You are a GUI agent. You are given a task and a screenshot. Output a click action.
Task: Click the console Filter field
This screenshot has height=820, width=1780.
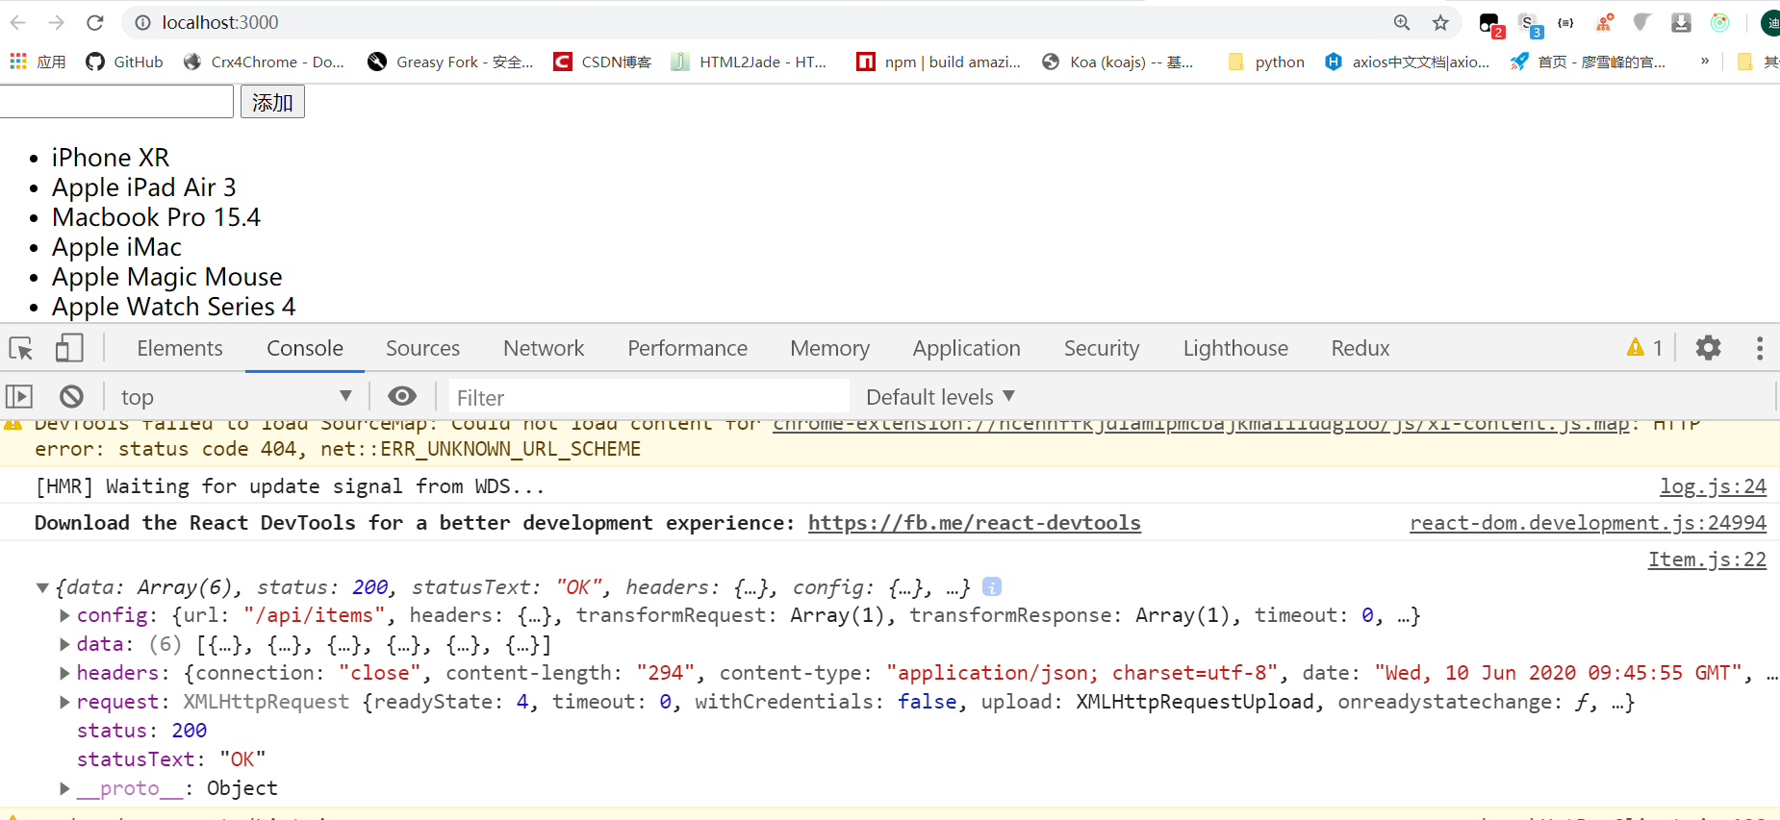coord(649,397)
